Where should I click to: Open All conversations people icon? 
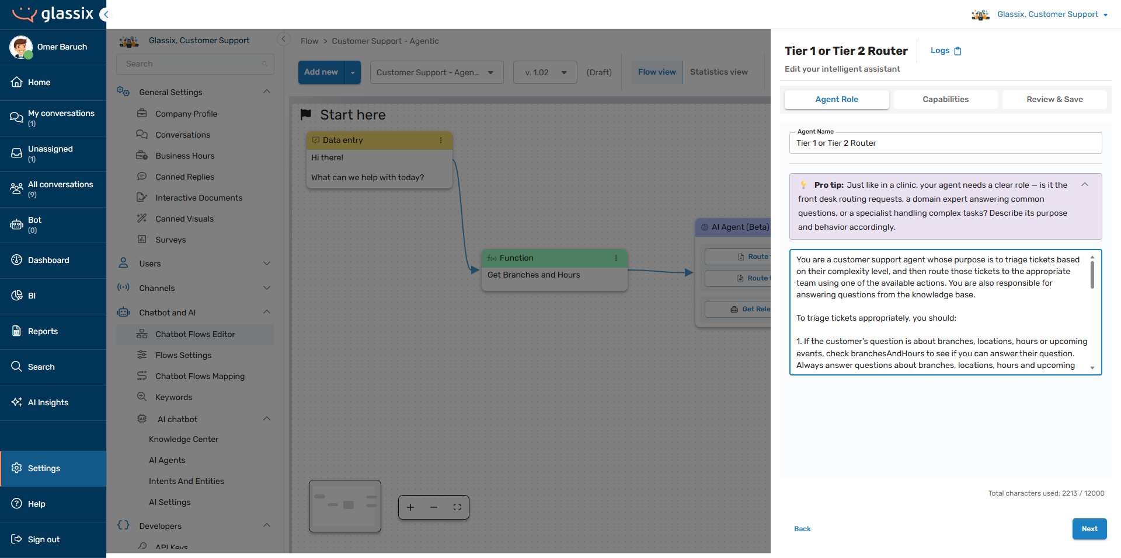[16, 189]
